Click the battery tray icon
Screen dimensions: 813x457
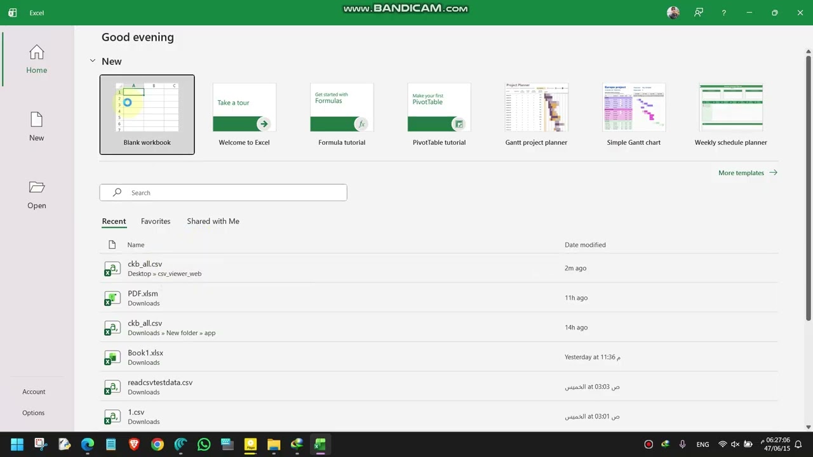[748, 444]
